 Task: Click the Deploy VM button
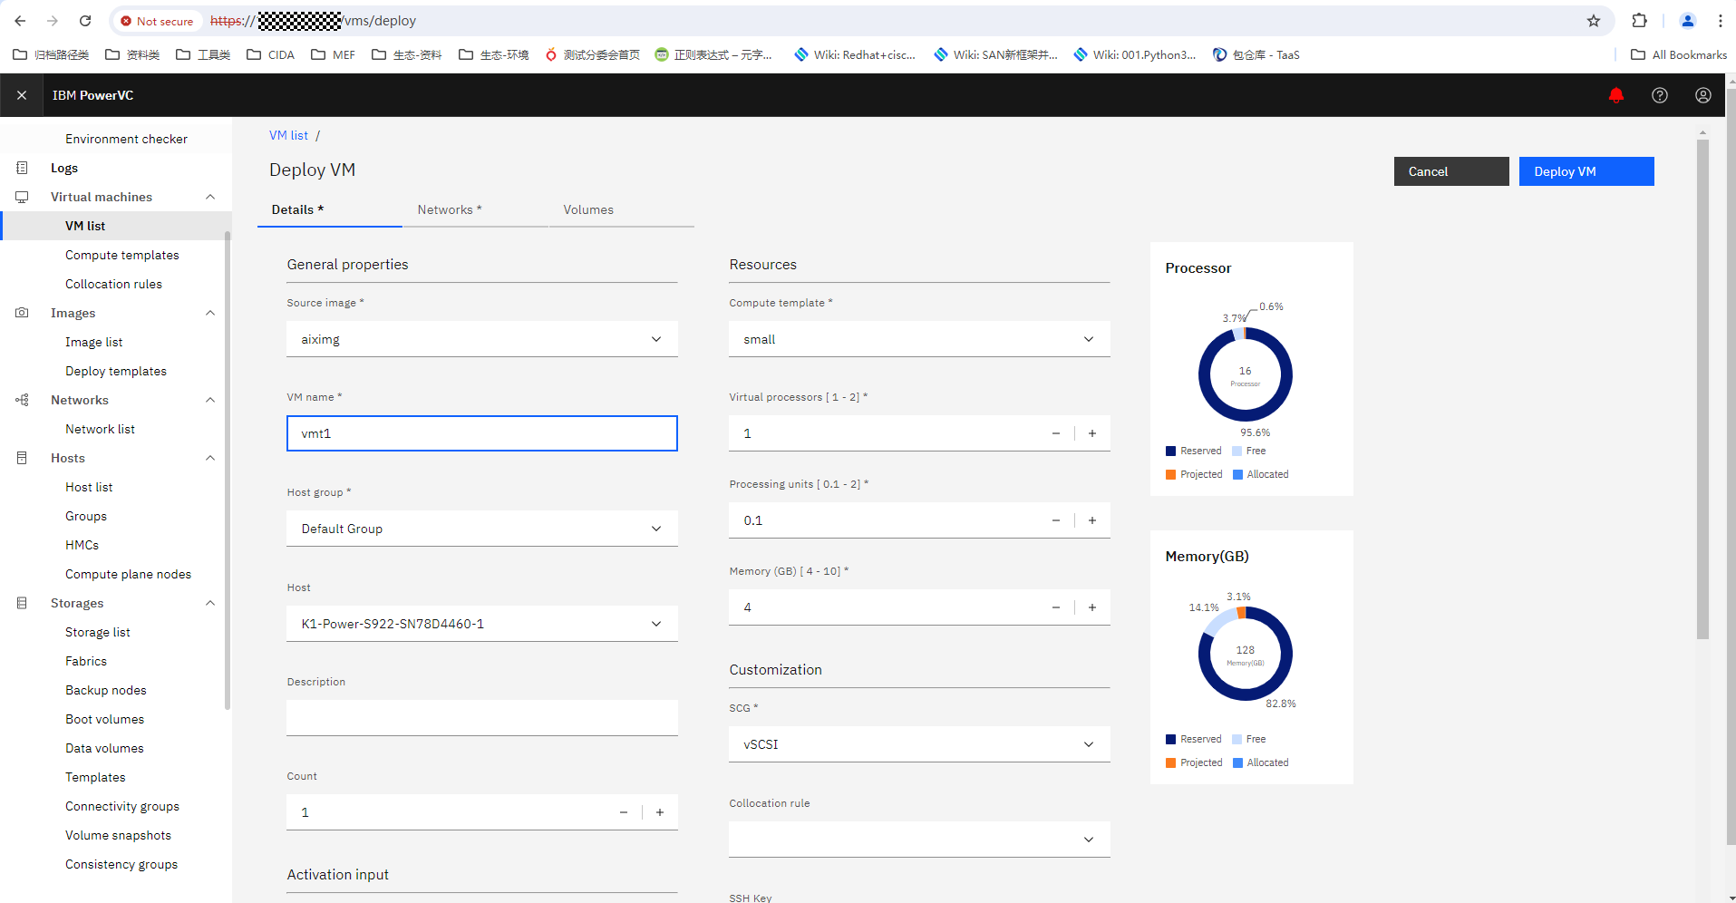1586,171
